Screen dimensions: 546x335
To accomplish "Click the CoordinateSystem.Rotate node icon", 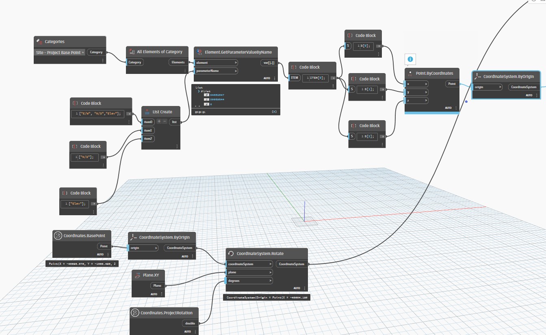I will (x=231, y=253).
